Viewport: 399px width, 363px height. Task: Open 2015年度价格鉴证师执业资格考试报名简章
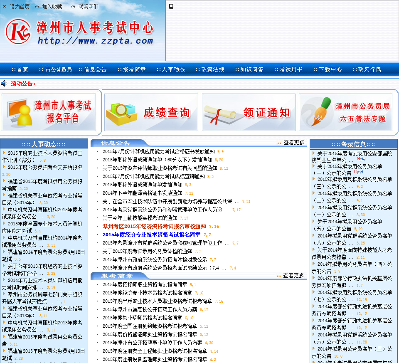(x=150, y=334)
